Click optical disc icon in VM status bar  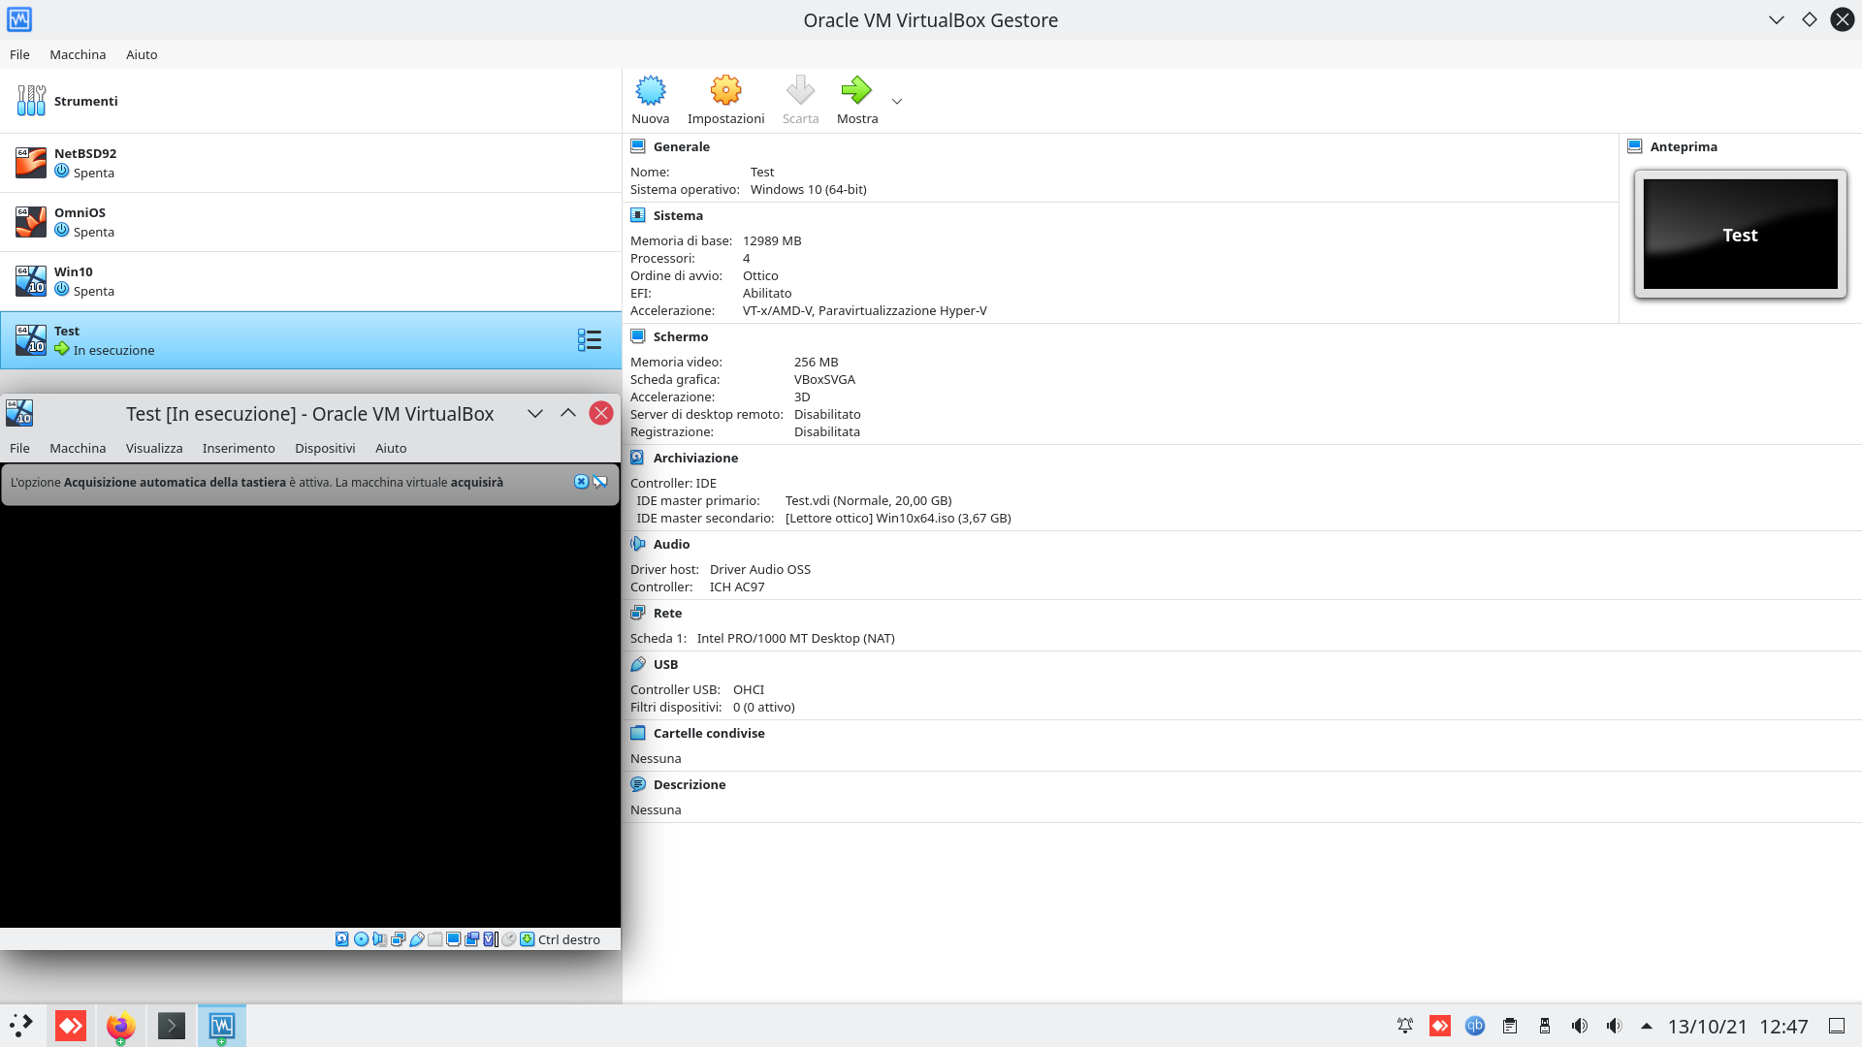pyautogui.click(x=361, y=939)
